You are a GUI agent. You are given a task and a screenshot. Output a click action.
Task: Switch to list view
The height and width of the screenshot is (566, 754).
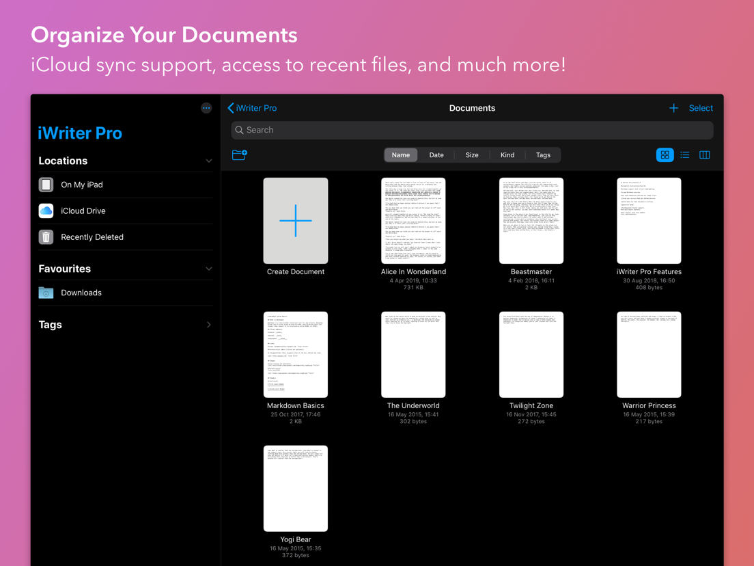click(x=685, y=155)
